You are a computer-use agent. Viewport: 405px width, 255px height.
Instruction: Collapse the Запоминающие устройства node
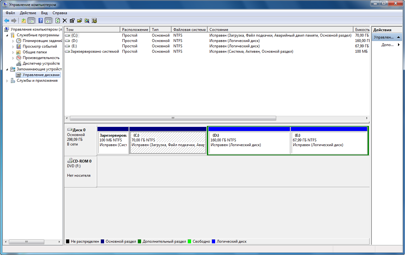[x=7, y=69]
